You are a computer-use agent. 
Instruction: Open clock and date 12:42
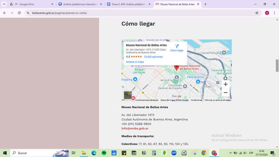tap(262, 153)
